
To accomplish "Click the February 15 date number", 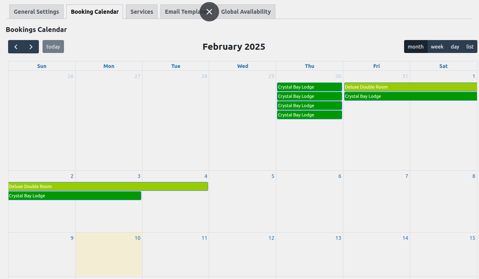I will 472,238.
